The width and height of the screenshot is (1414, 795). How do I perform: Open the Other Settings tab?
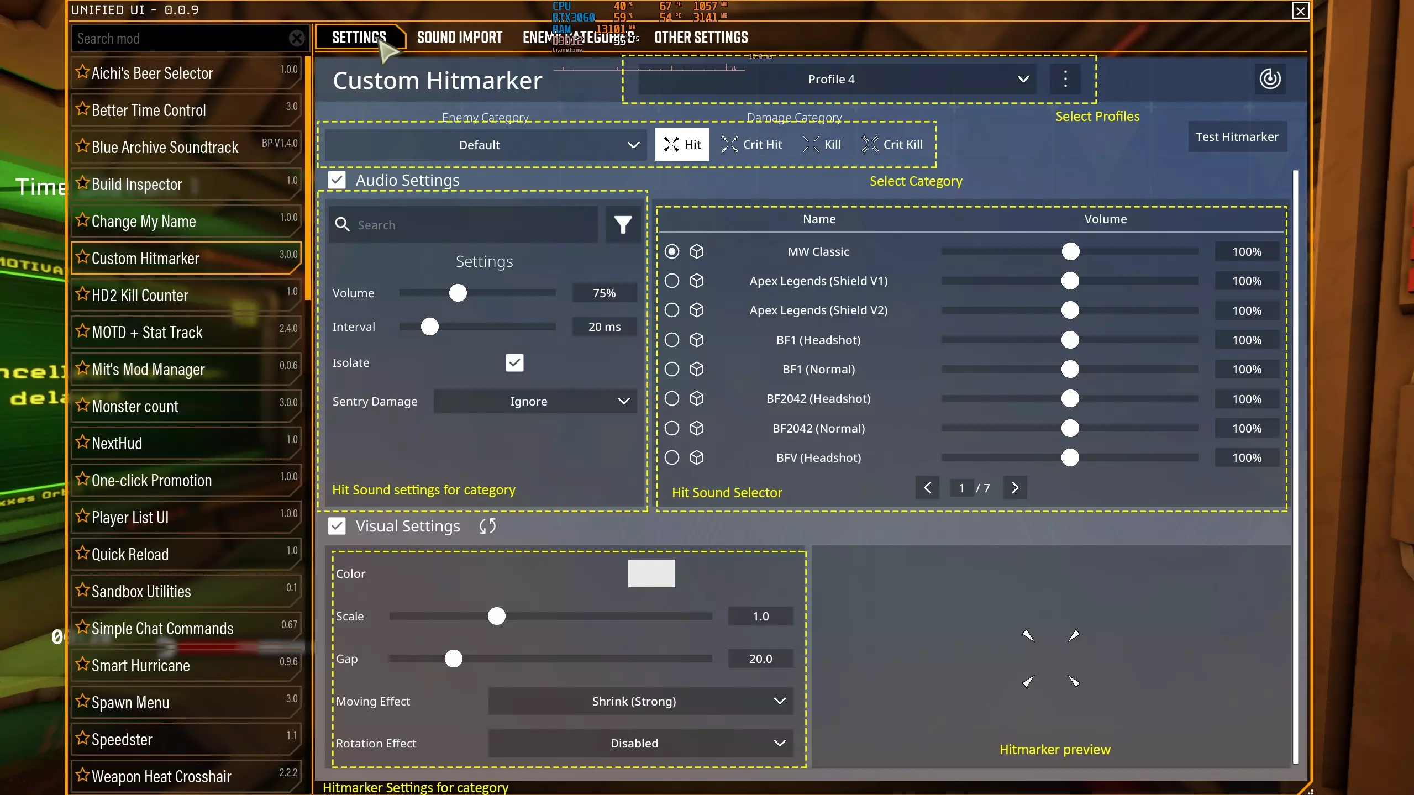click(701, 38)
